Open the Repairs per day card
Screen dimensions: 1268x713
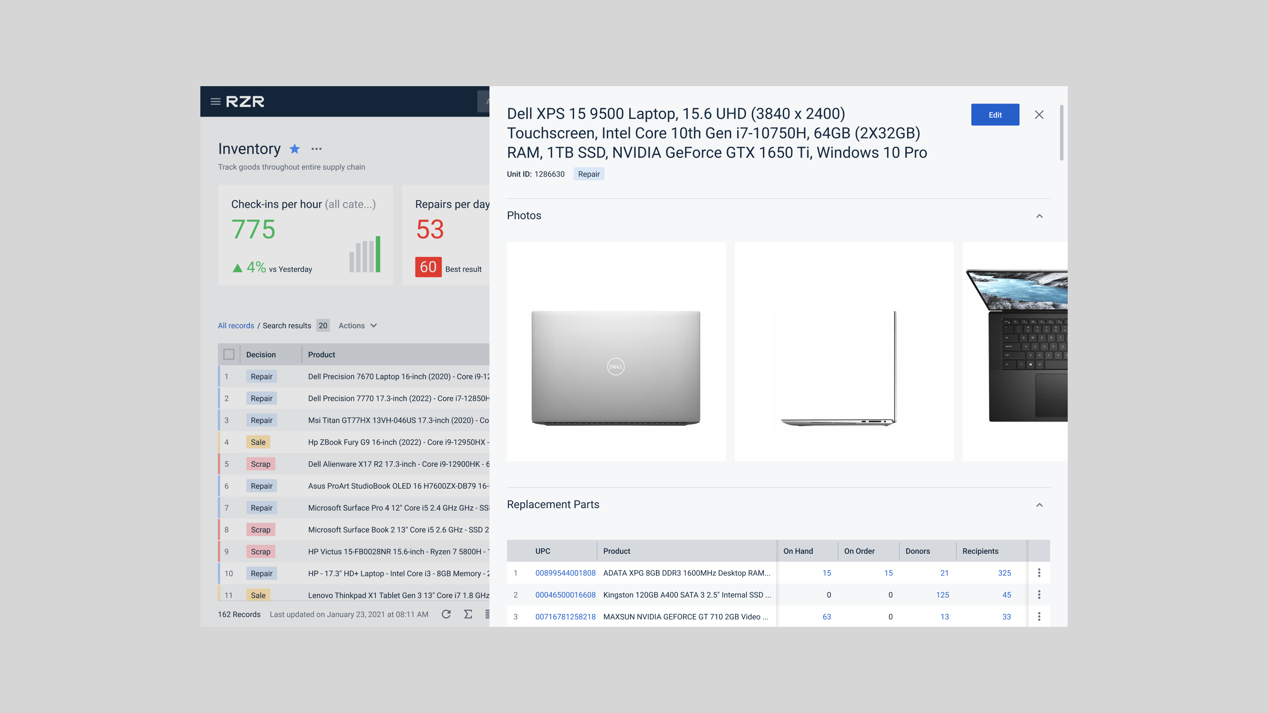click(446, 235)
